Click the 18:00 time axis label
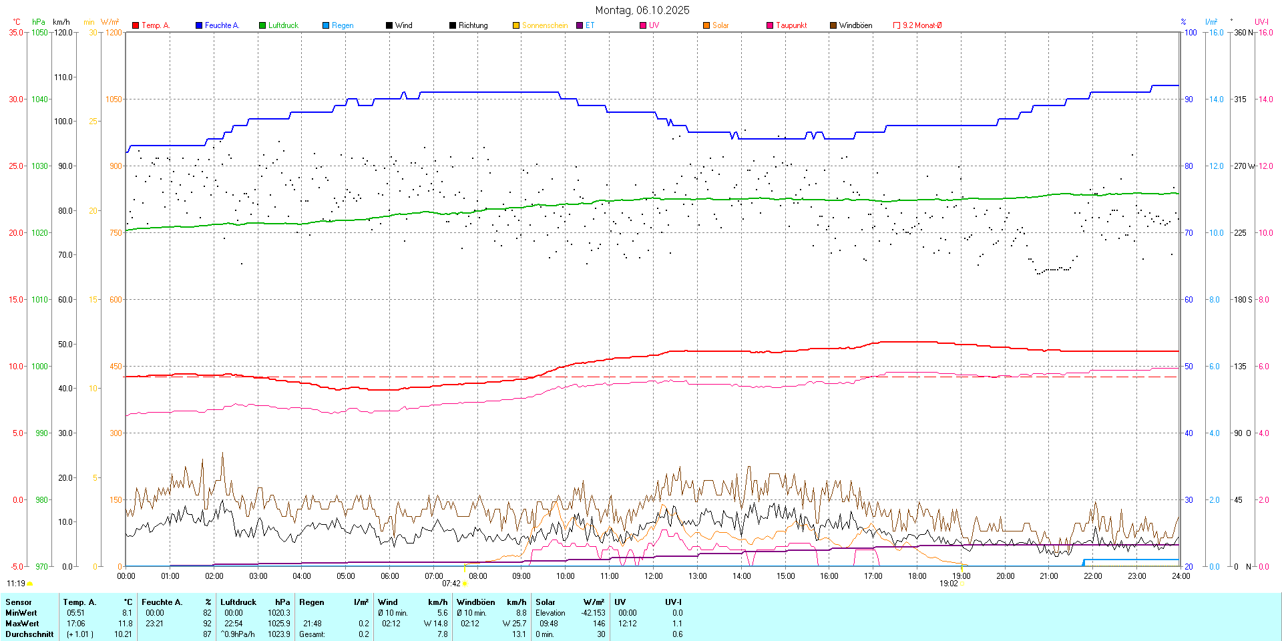 [917, 576]
